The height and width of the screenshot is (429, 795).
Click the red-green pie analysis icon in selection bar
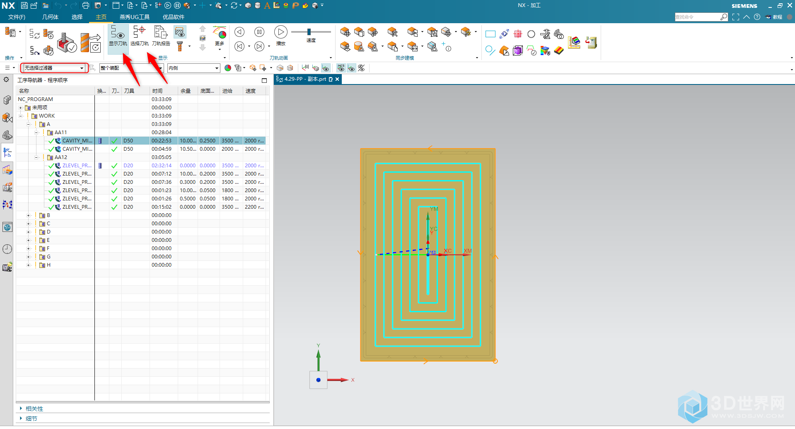(x=227, y=68)
